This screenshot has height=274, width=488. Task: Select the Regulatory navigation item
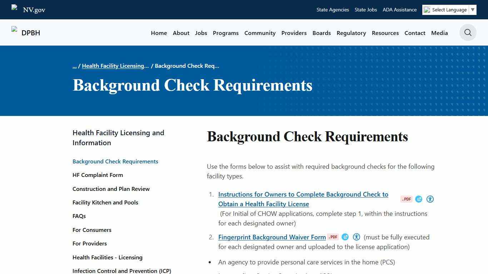coord(351,33)
